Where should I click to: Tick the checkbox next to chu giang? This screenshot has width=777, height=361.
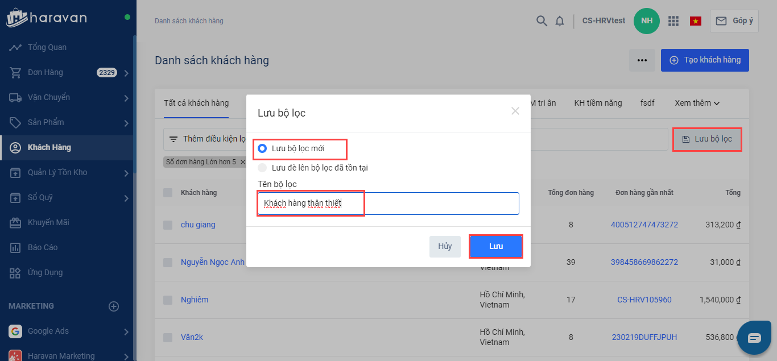[x=168, y=225]
